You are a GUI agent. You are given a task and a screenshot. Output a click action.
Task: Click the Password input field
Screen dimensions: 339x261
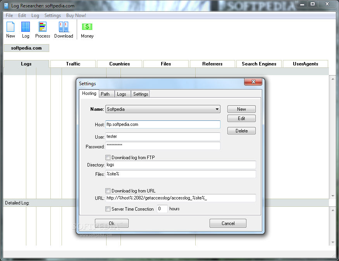coord(163,146)
